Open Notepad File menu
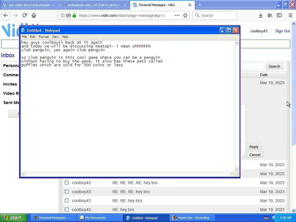The height and width of the screenshot is (222, 296). point(24,37)
